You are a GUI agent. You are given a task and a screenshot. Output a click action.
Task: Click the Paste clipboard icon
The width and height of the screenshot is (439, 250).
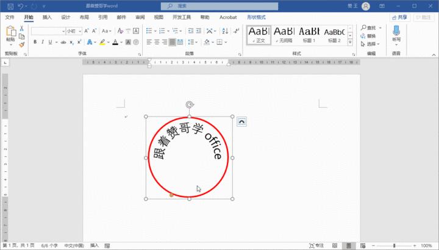coord(10,31)
